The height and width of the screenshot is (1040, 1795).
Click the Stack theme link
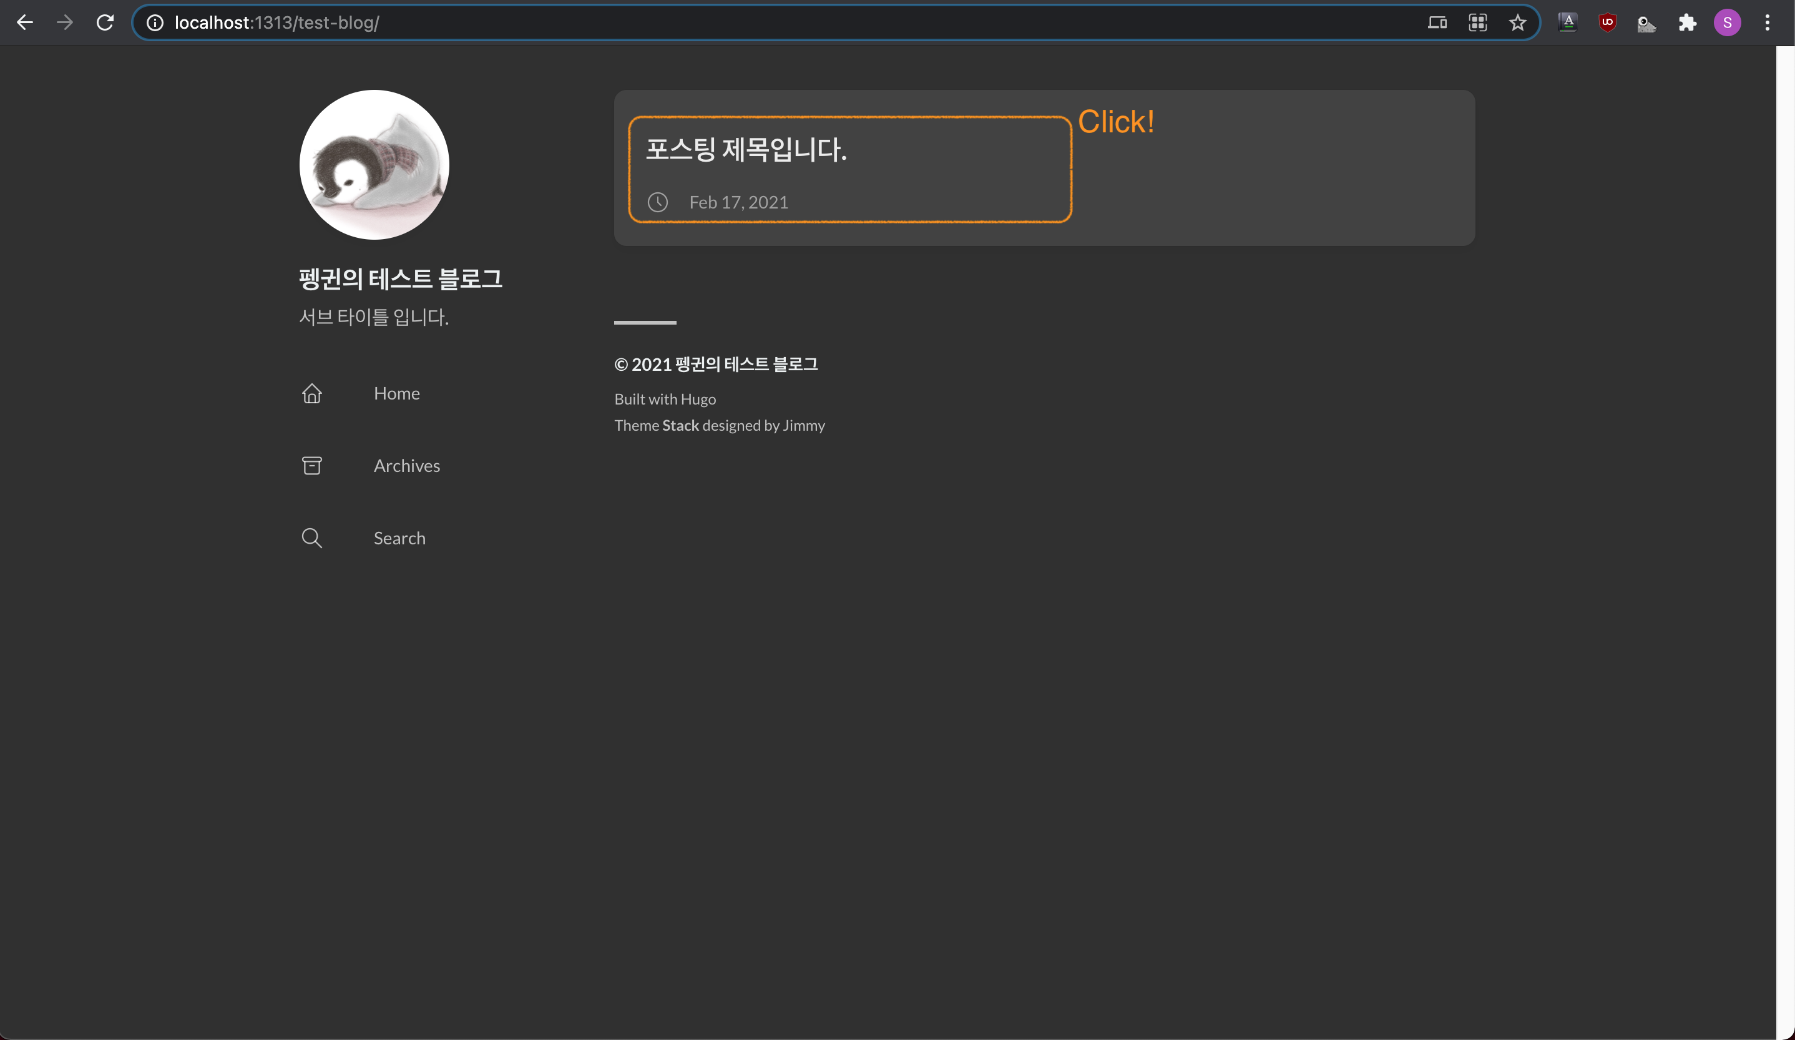[x=680, y=425]
